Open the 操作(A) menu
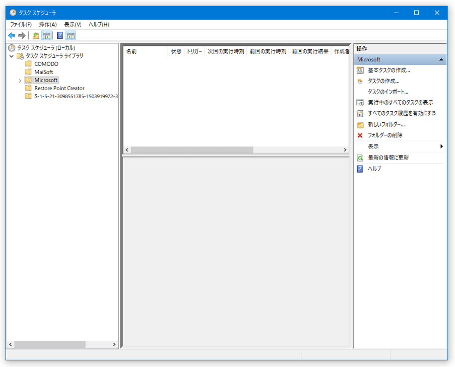Image resolution: width=455 pixels, height=367 pixels. coord(48,25)
